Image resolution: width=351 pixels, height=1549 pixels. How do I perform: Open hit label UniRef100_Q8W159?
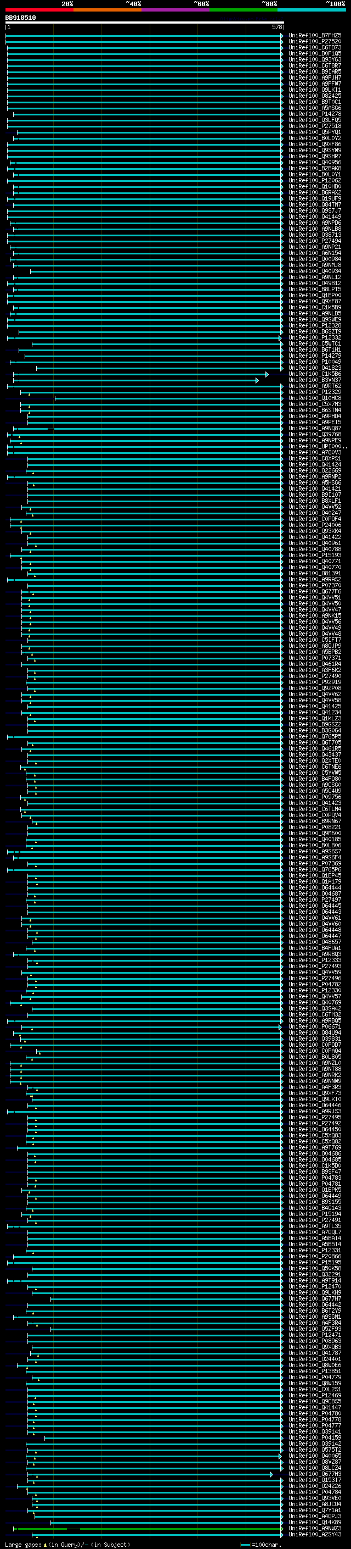(x=314, y=1383)
